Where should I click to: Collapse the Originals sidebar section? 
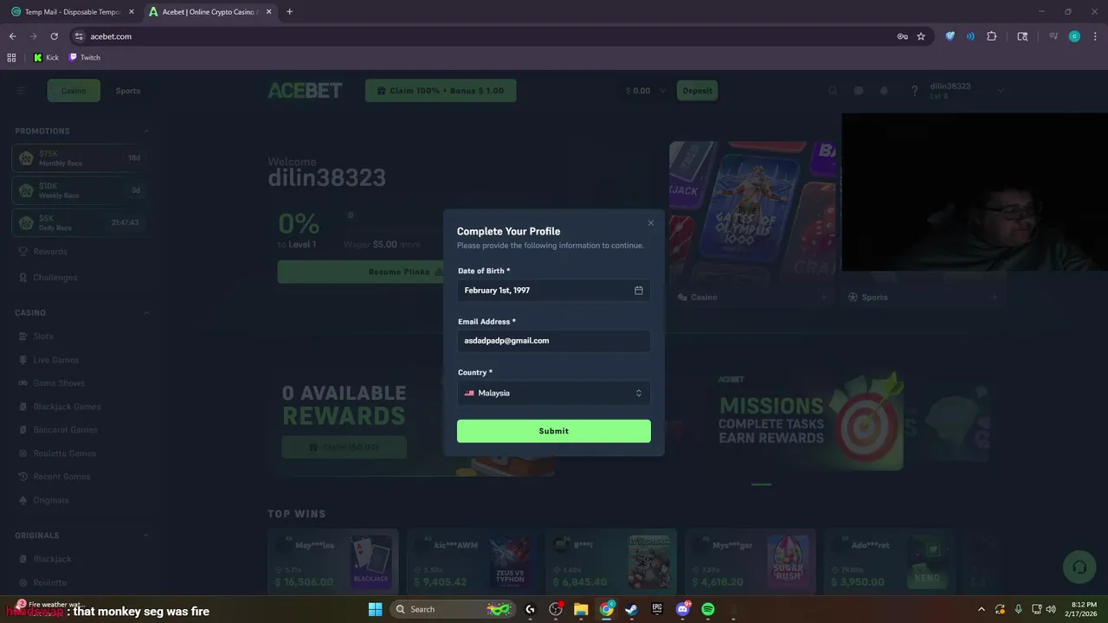[x=145, y=536]
